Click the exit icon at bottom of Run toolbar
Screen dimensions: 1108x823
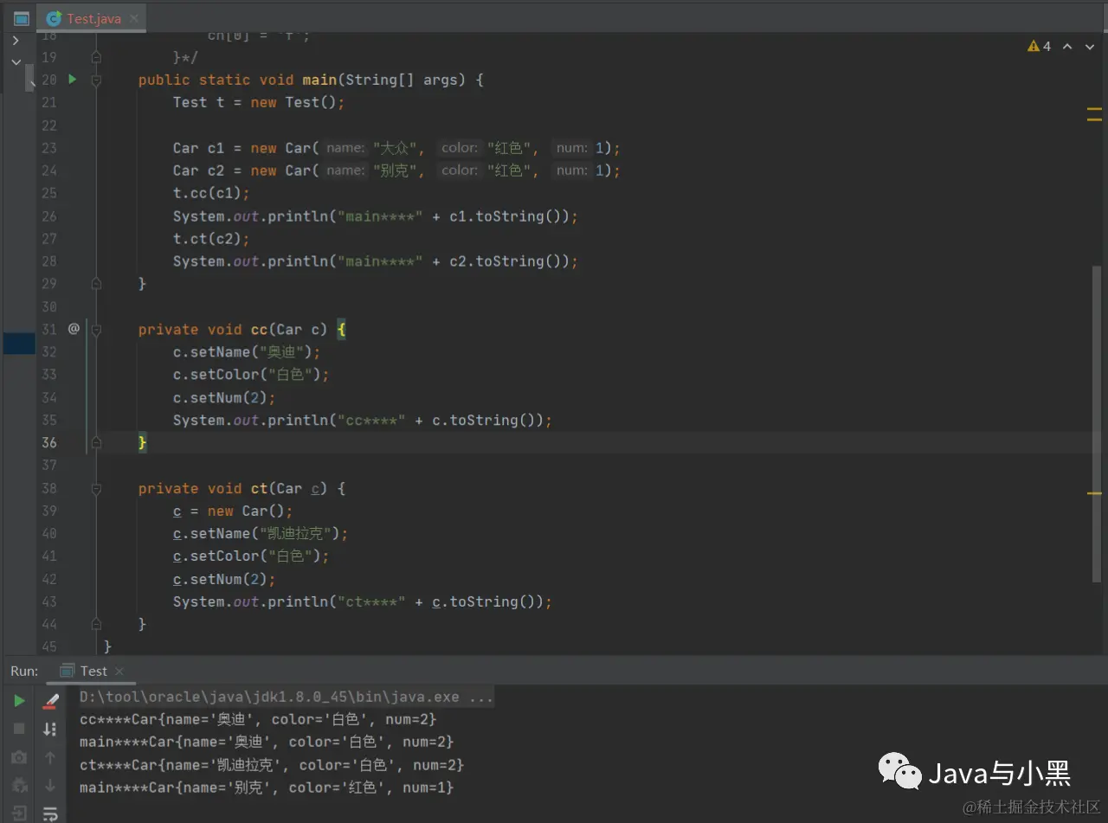(19, 813)
